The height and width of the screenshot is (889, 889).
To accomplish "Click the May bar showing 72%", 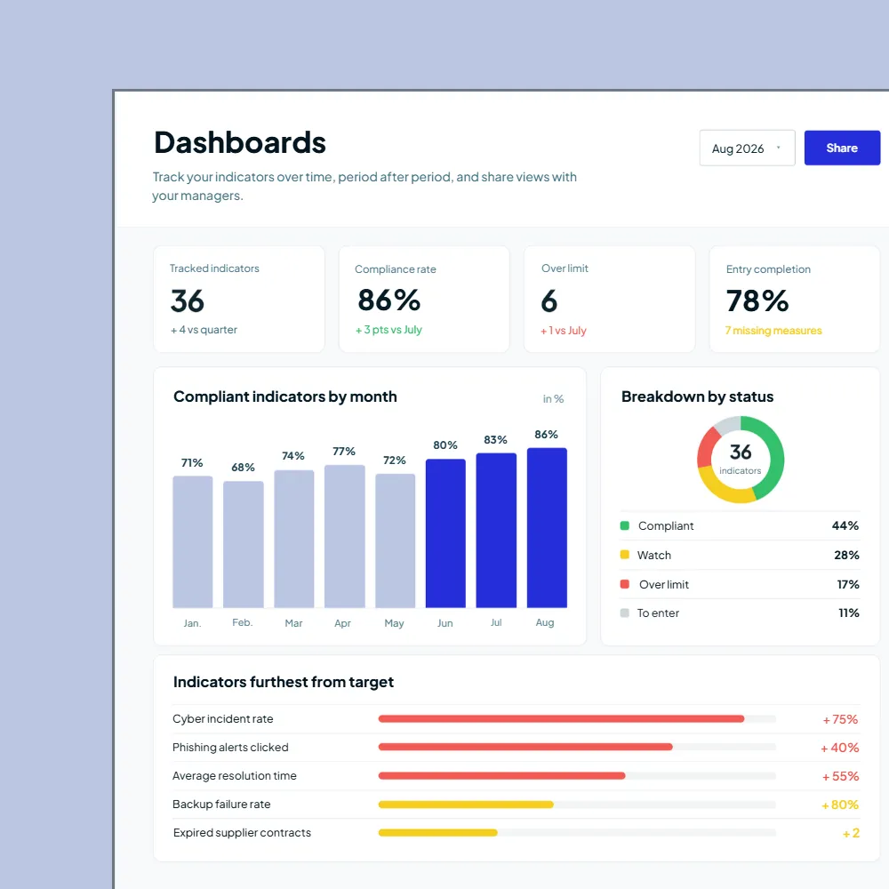I will [396, 541].
